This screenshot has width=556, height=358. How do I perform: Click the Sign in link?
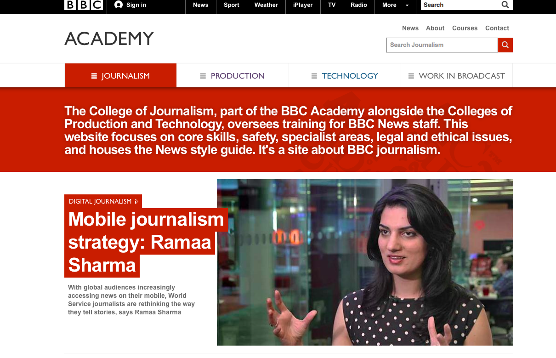[x=136, y=5]
